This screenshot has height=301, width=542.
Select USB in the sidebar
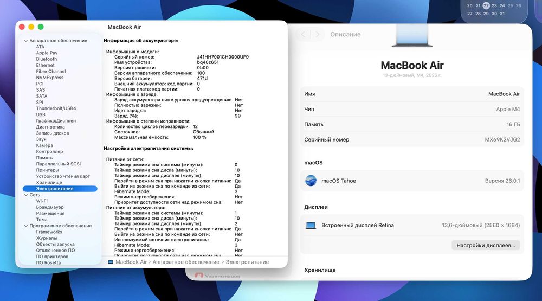(41, 114)
